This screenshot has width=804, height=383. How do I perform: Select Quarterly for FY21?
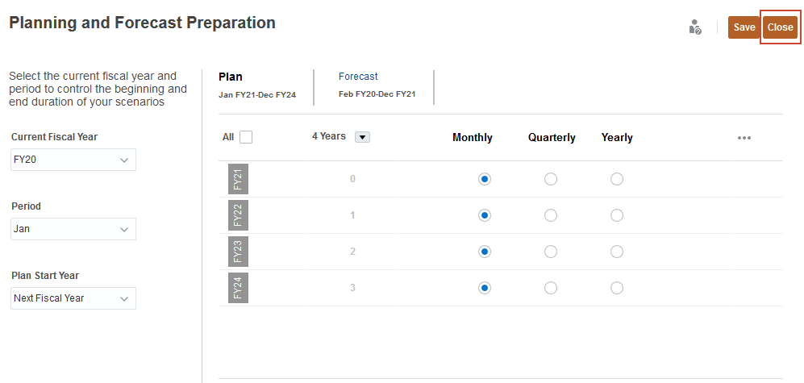(551, 179)
